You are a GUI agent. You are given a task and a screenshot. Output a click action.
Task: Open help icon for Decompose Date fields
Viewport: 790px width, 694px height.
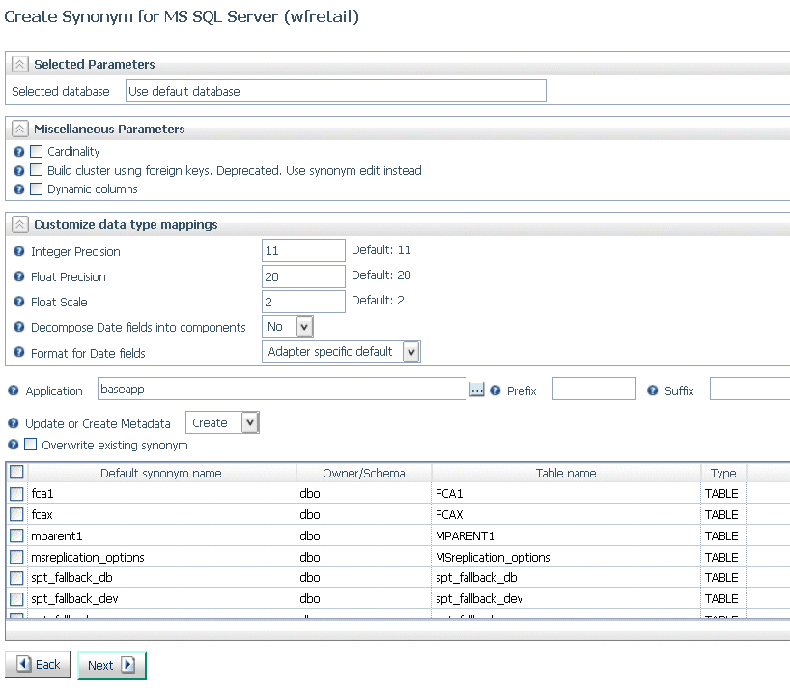click(18, 327)
